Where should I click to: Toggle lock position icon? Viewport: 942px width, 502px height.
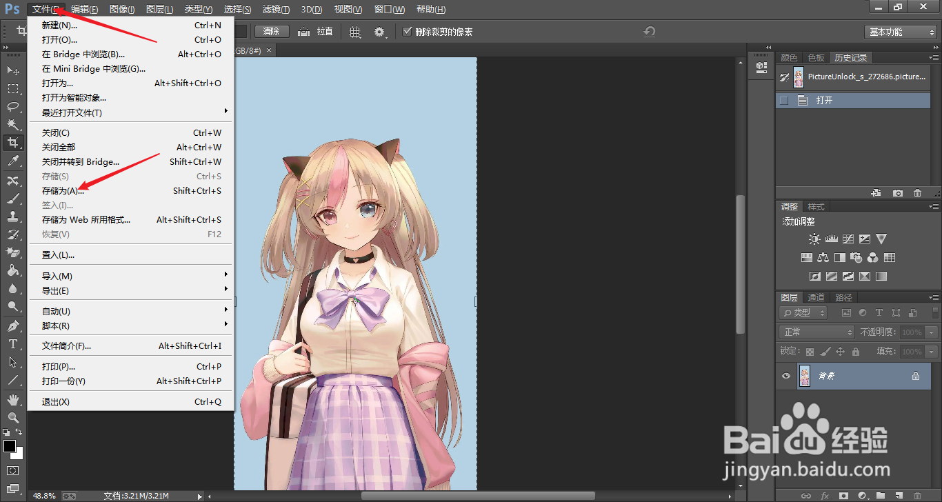[840, 352]
